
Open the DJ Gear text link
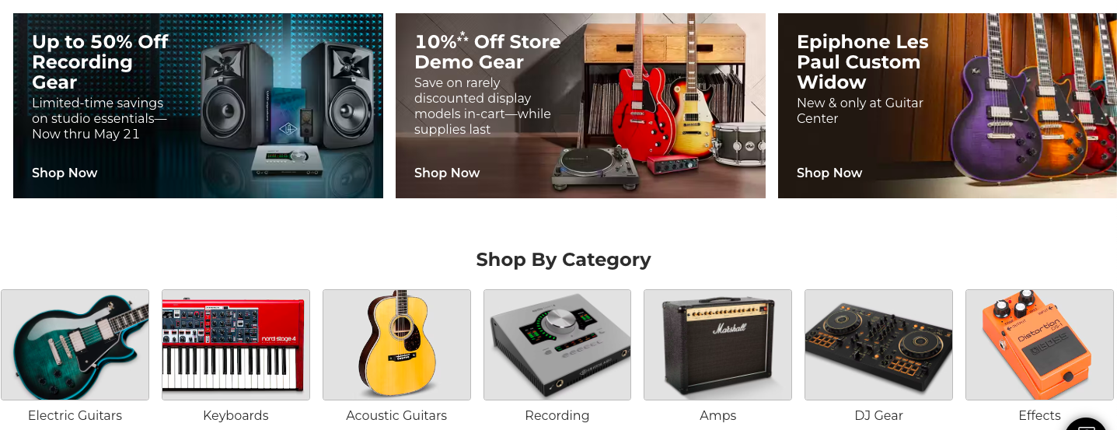[x=878, y=415]
